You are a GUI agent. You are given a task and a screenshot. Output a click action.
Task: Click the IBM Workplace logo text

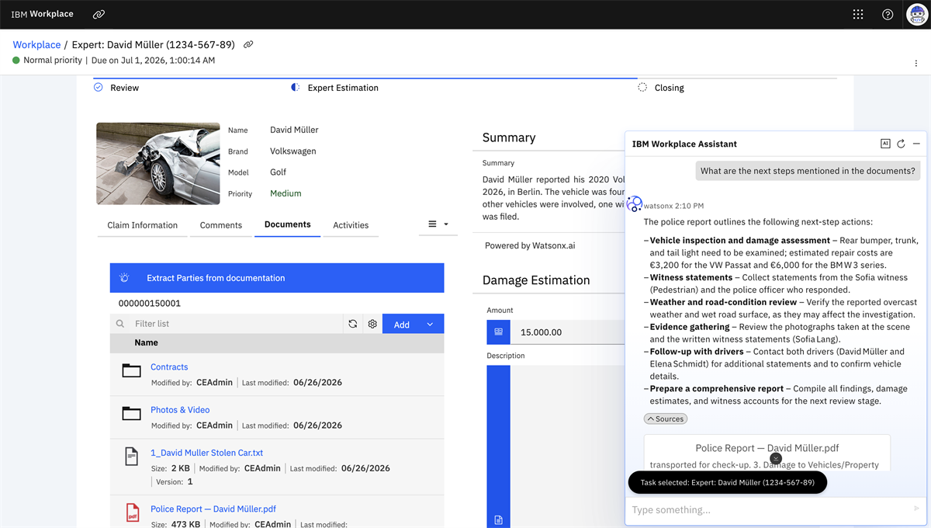pos(42,14)
